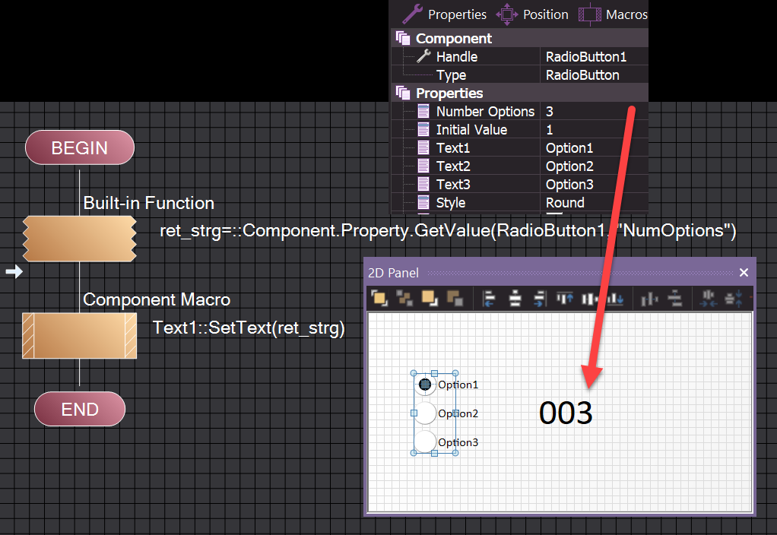This screenshot has height=535, width=777.
Task: Align selected objects to bottom edge
Action: pos(615,298)
